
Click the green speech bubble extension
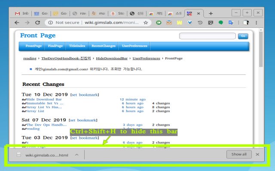click(221, 23)
